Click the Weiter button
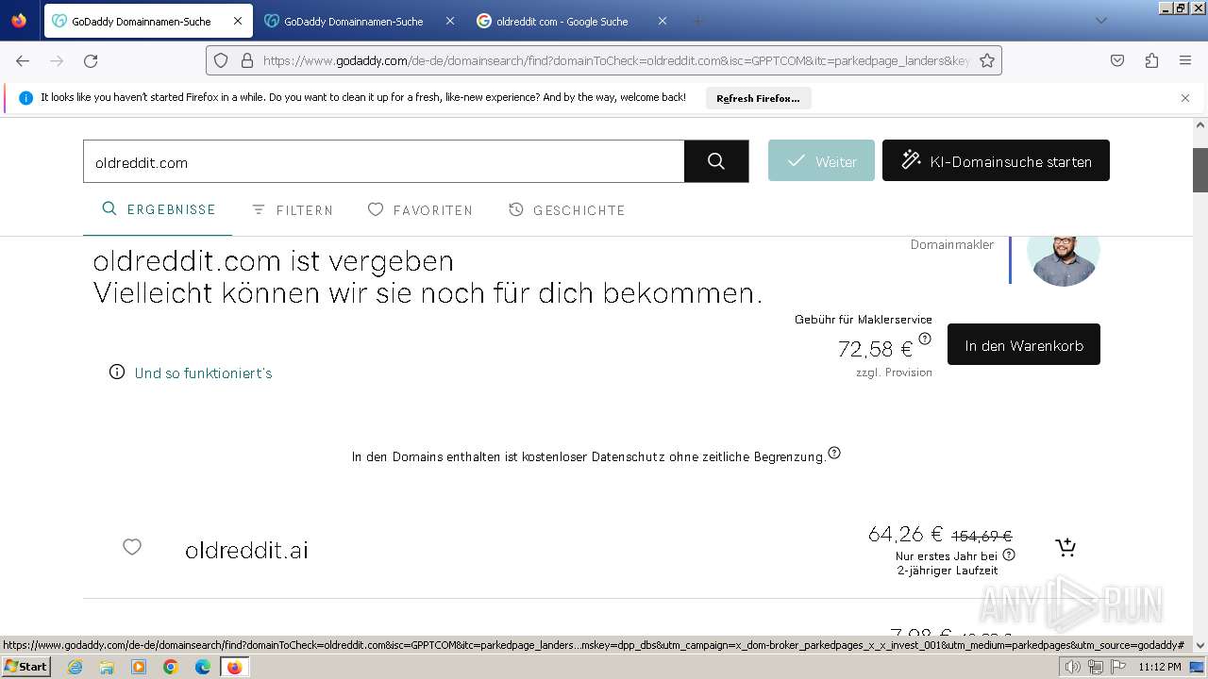Image resolution: width=1208 pixels, height=679 pixels. (x=821, y=161)
